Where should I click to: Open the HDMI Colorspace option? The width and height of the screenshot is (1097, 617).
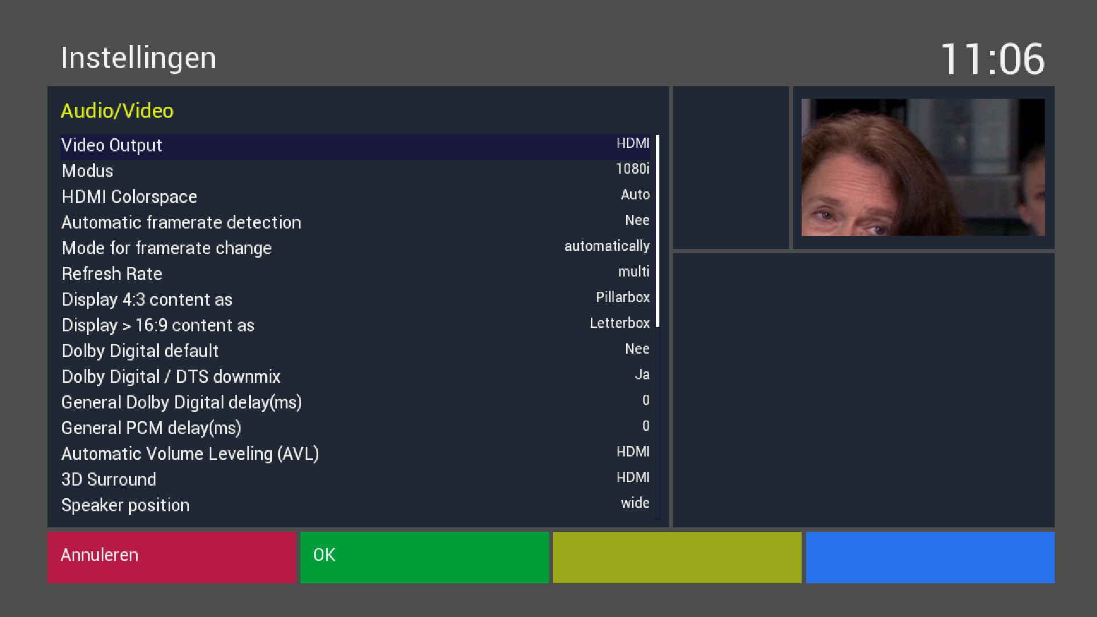[x=354, y=197]
